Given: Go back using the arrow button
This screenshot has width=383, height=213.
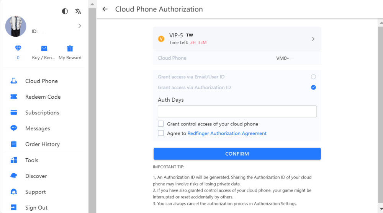Looking at the screenshot, I should pos(105,9).
